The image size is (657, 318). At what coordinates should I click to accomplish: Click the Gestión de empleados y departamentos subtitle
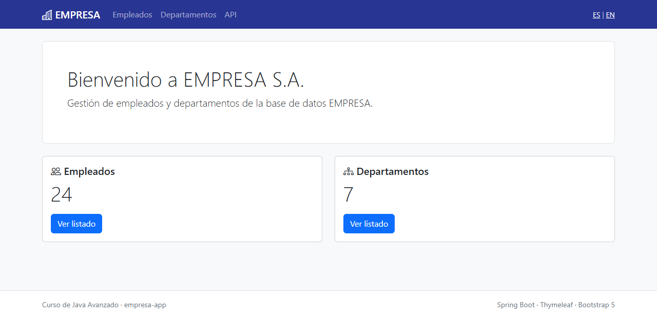pyautogui.click(x=220, y=103)
